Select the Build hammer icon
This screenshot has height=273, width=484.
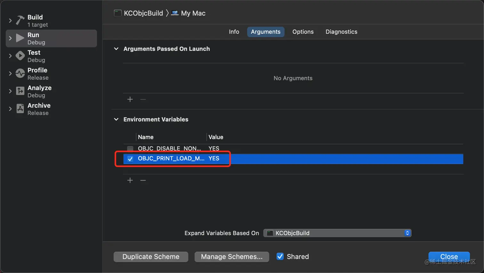point(20,21)
